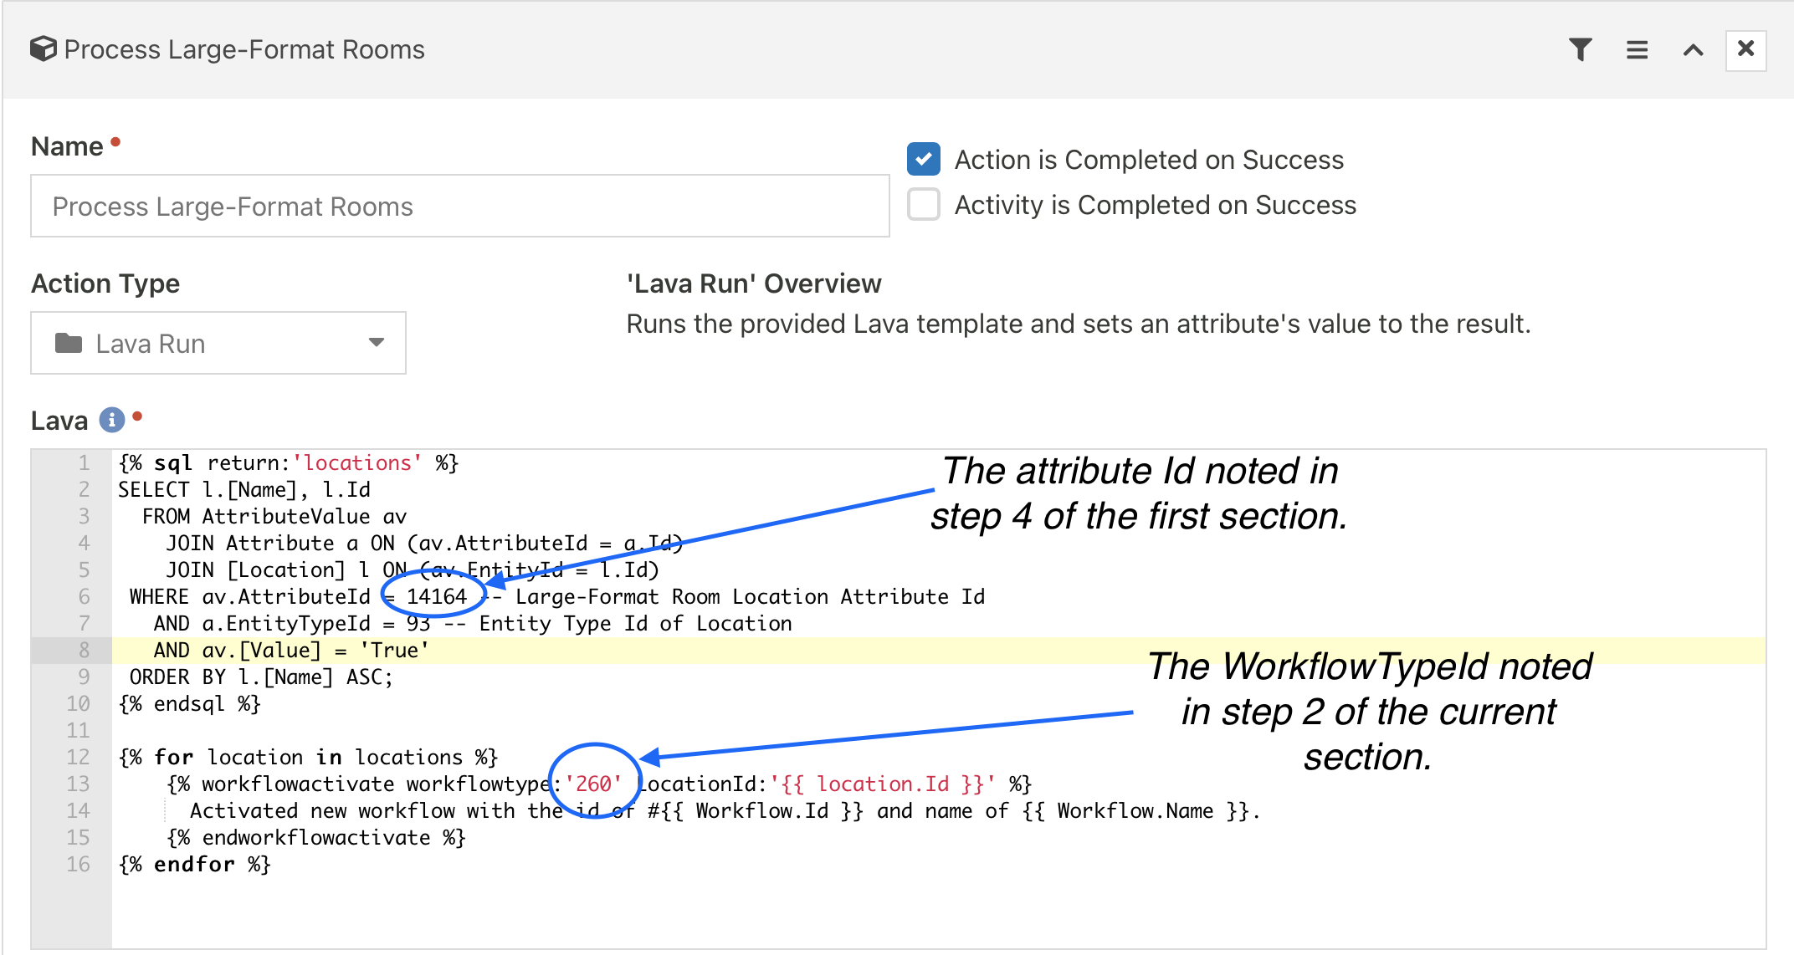Click the line number 12 gutter
The width and height of the screenshot is (1794, 955).
pos(78,757)
